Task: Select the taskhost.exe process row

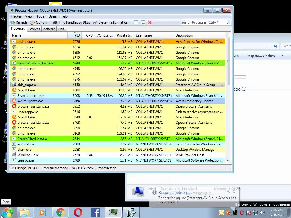Action: [118, 42]
